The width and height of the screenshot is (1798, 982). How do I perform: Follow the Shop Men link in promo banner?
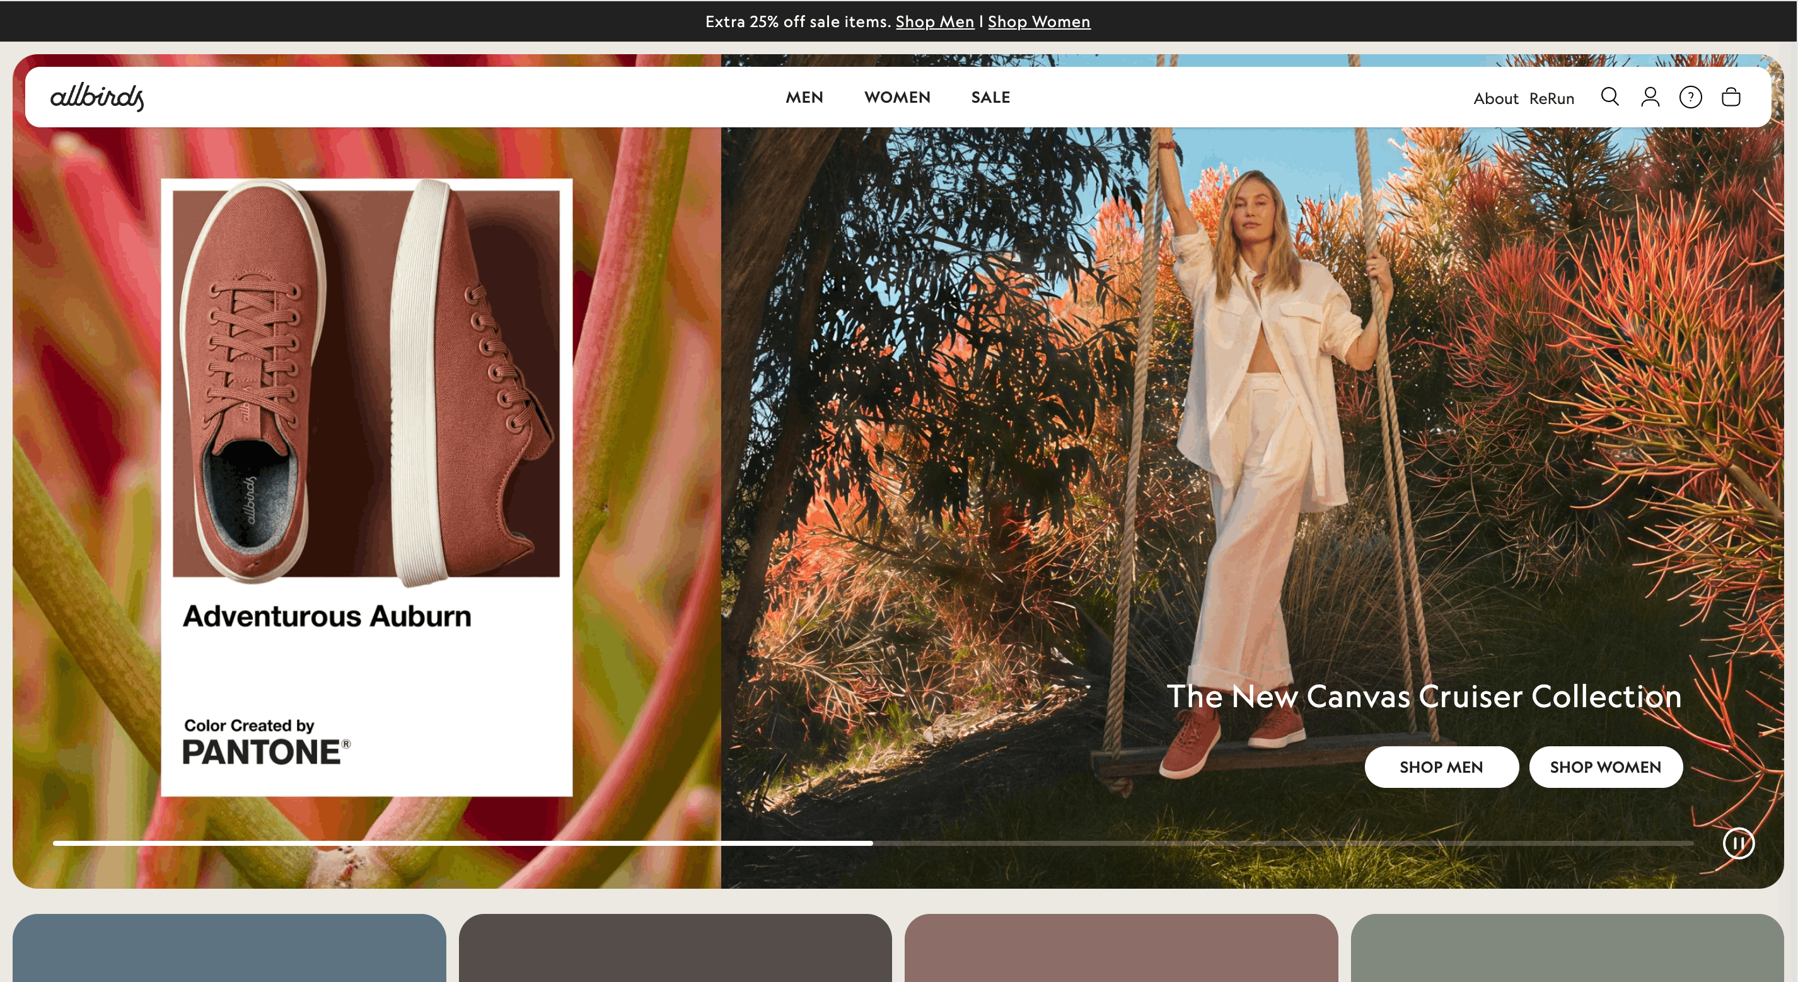[x=934, y=21]
